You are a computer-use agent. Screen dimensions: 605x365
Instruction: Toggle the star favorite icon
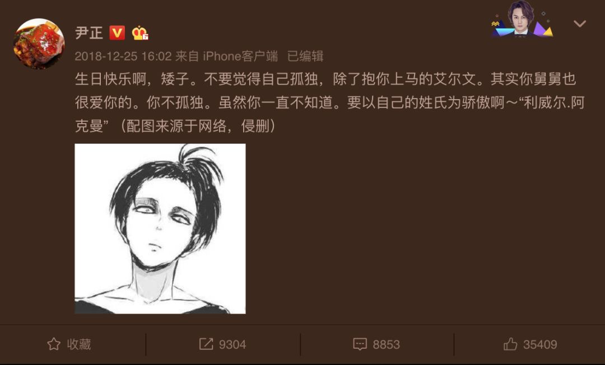click(54, 344)
